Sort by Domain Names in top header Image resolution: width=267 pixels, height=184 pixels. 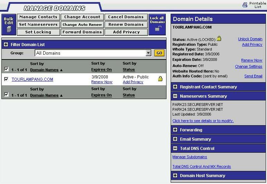point(44,70)
